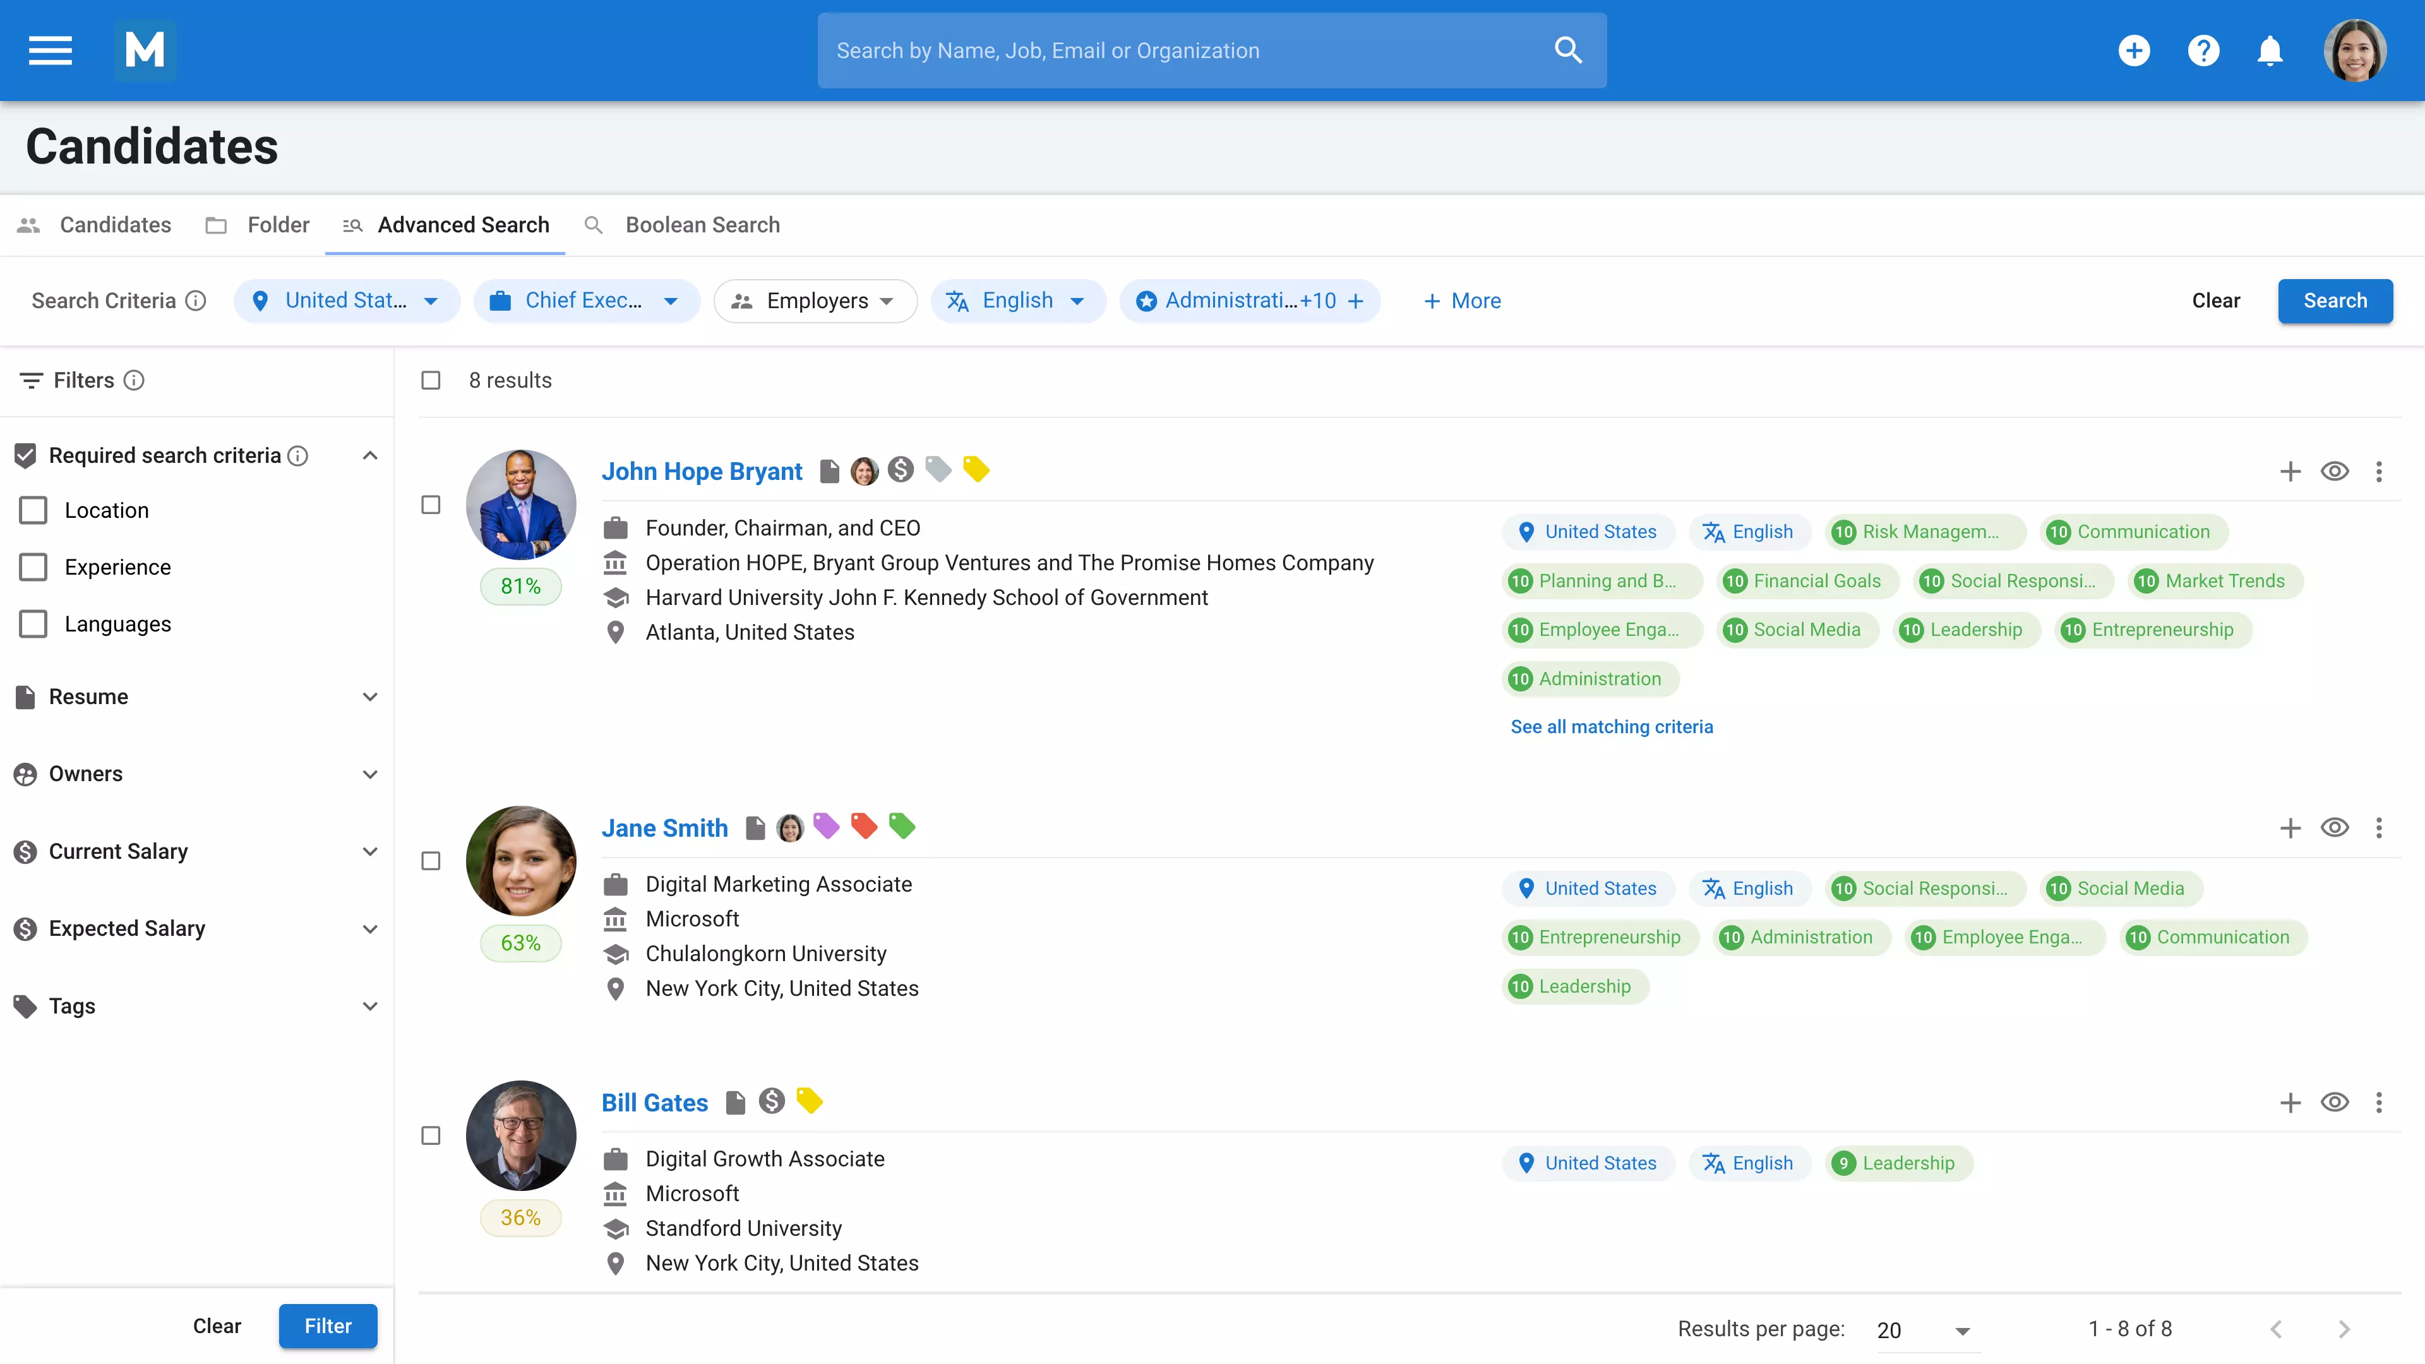
Task: Expand the Current Salary filter section
Action: [x=369, y=851]
